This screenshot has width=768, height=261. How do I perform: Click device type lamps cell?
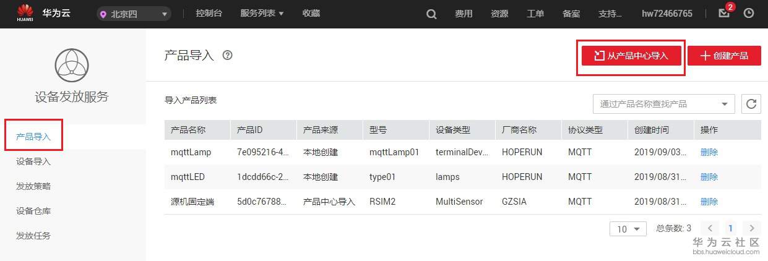[x=447, y=176]
